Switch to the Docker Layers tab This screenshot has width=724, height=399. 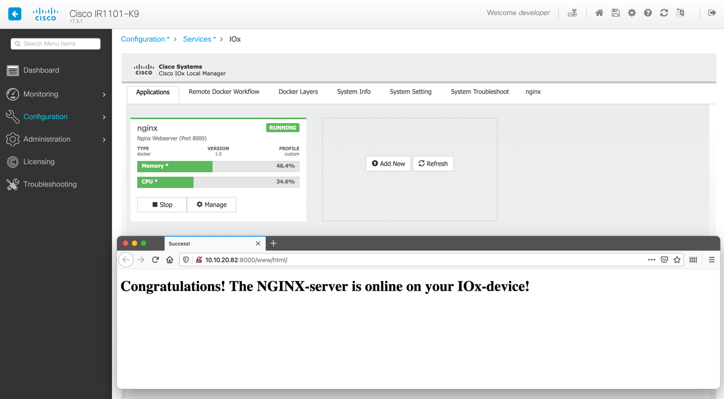(298, 92)
